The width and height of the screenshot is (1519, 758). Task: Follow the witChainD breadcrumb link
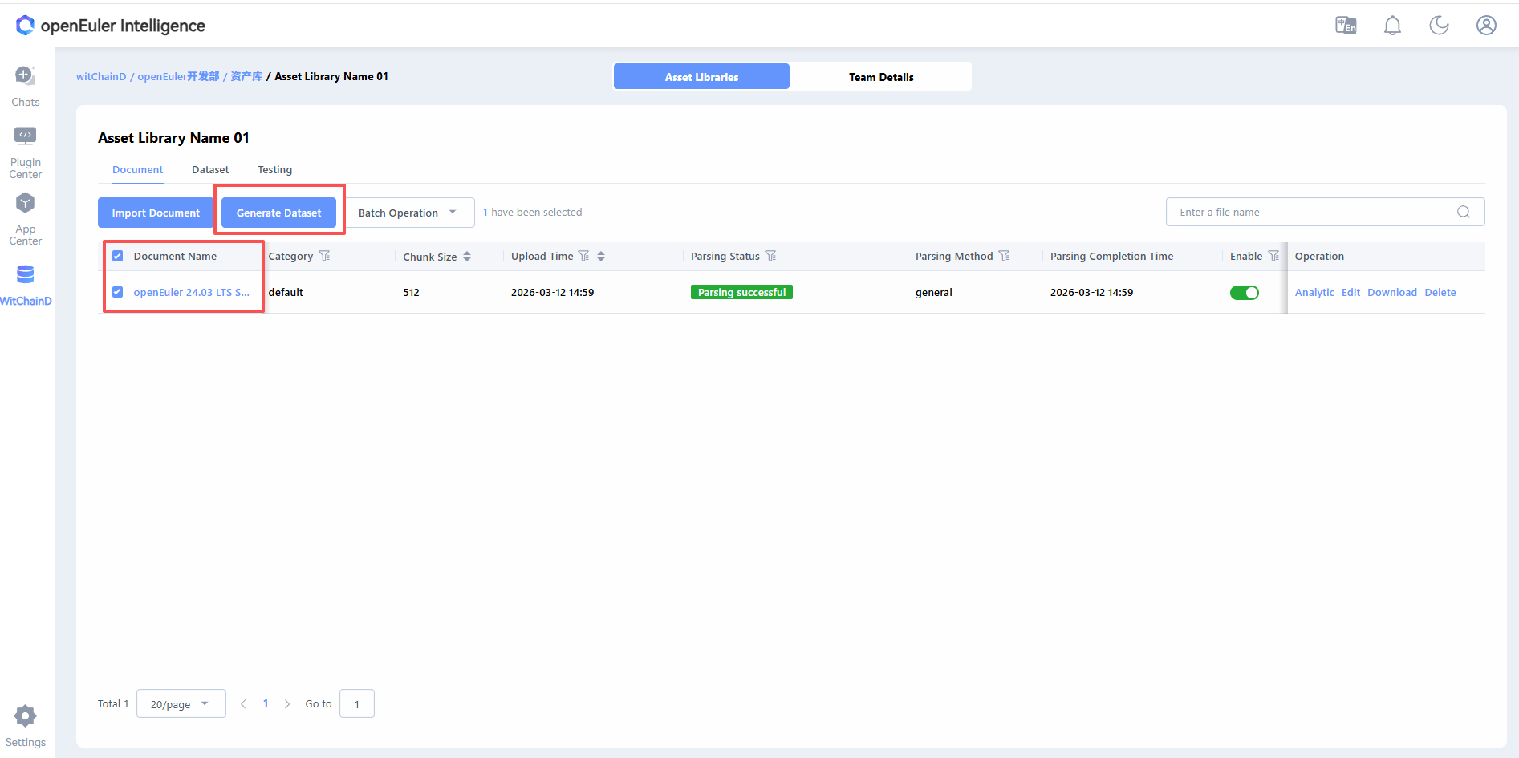(101, 77)
